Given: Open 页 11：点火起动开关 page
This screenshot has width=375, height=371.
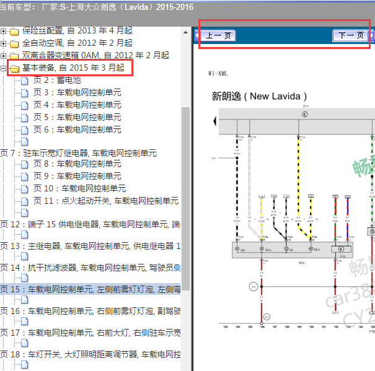Looking at the screenshot, I should 106,201.
